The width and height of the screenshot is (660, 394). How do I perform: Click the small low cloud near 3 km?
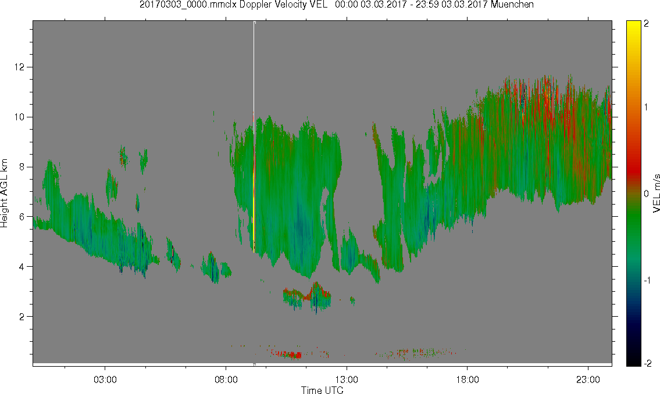(307, 298)
